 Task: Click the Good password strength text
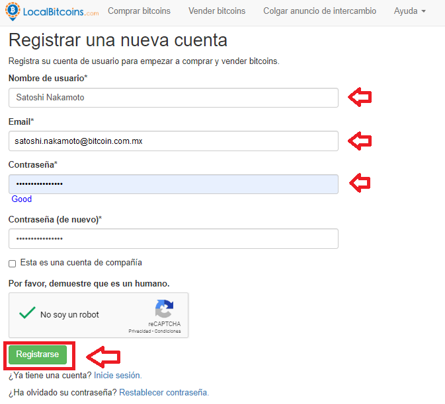click(22, 199)
